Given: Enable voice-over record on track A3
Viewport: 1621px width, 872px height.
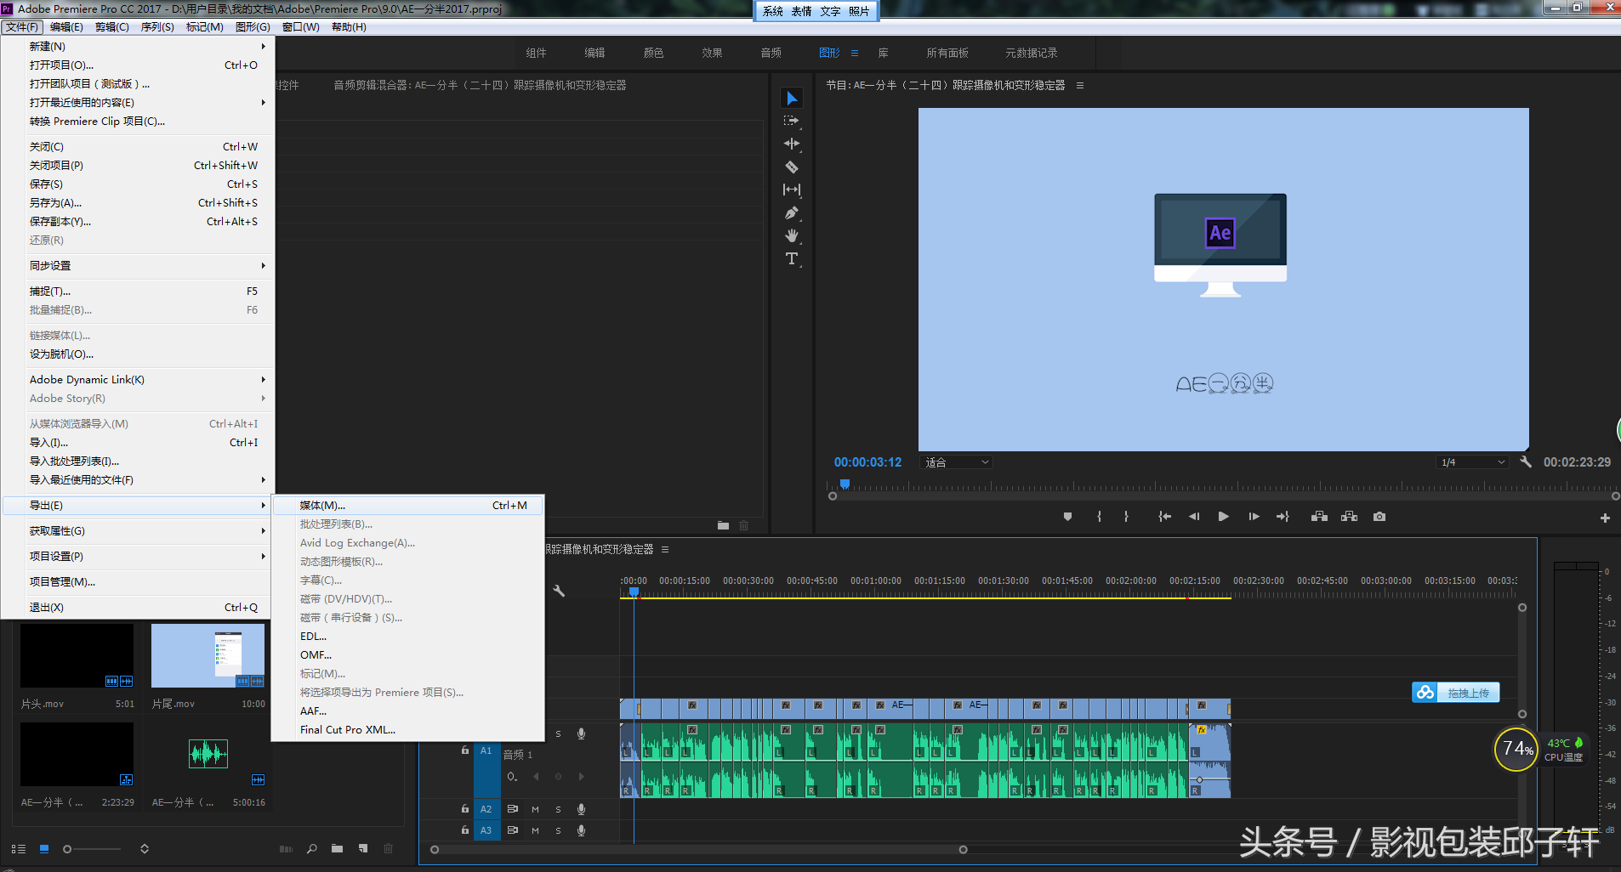Looking at the screenshot, I should pyautogui.click(x=581, y=830).
